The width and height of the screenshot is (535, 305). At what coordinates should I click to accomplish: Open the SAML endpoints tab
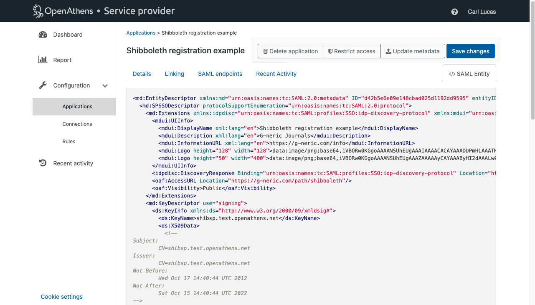click(x=220, y=74)
